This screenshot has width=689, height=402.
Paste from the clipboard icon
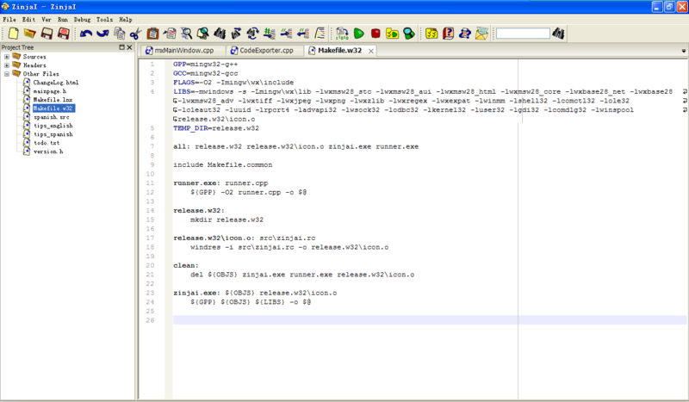coord(153,34)
